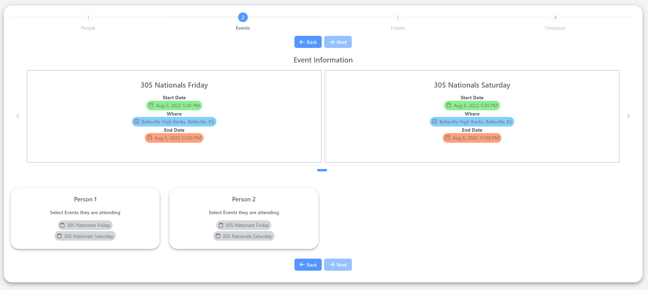
Task: Click calendar icon in Friday end date tag
Action: tap(150, 138)
